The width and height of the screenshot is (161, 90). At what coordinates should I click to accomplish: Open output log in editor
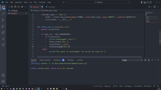152,60
